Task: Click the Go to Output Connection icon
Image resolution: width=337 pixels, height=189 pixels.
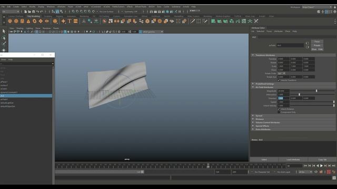Action: 308,47
